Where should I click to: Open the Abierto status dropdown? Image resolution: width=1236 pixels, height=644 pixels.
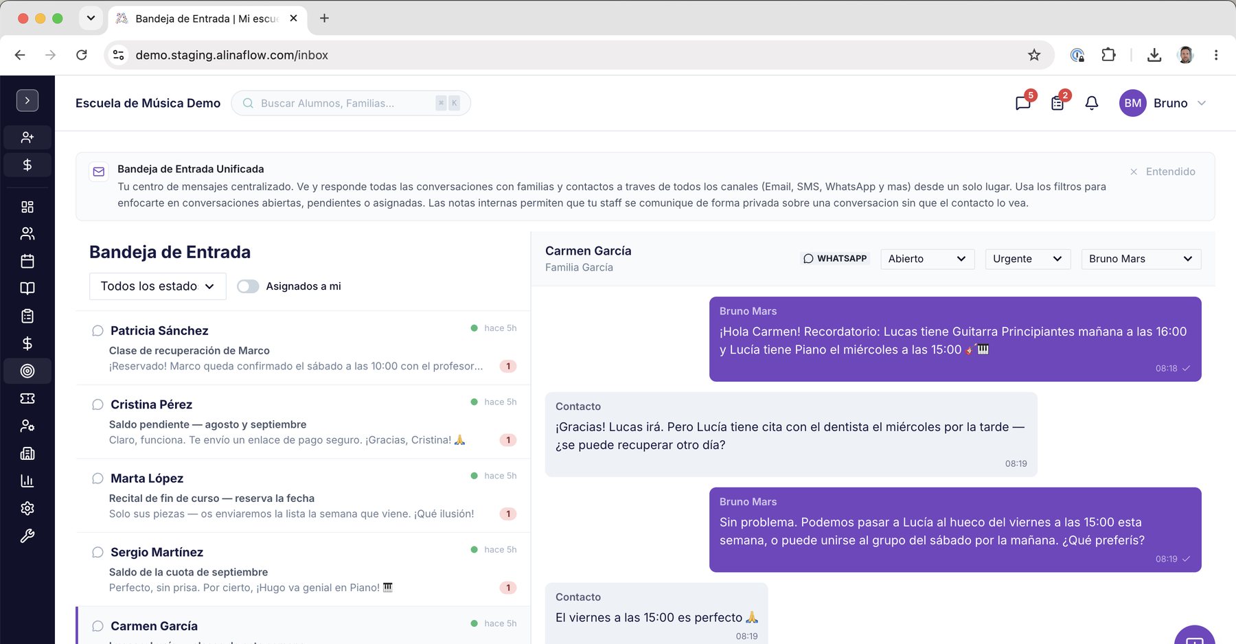coord(927,259)
